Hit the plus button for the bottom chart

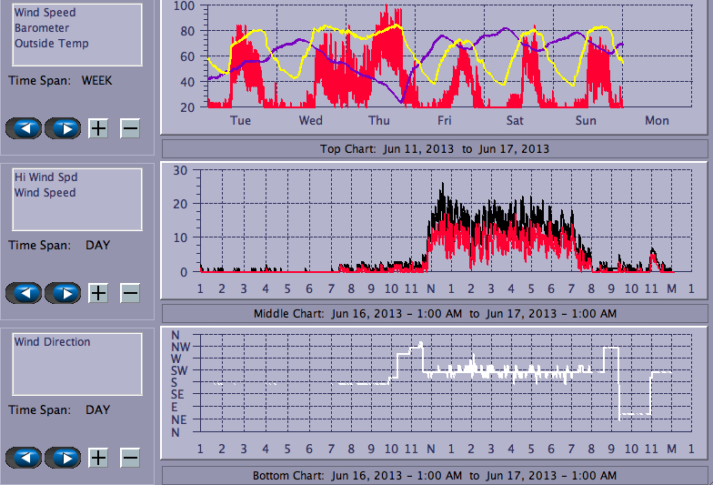(x=98, y=458)
